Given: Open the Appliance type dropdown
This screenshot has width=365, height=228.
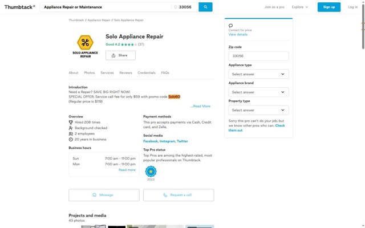Looking at the screenshot, I should click(x=258, y=74).
